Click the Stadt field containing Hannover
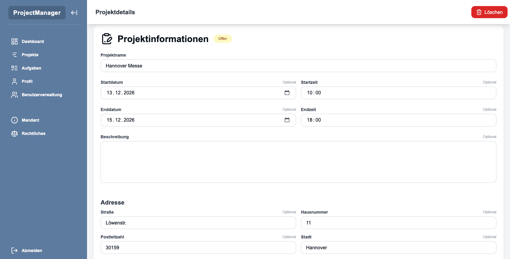 [398, 248]
